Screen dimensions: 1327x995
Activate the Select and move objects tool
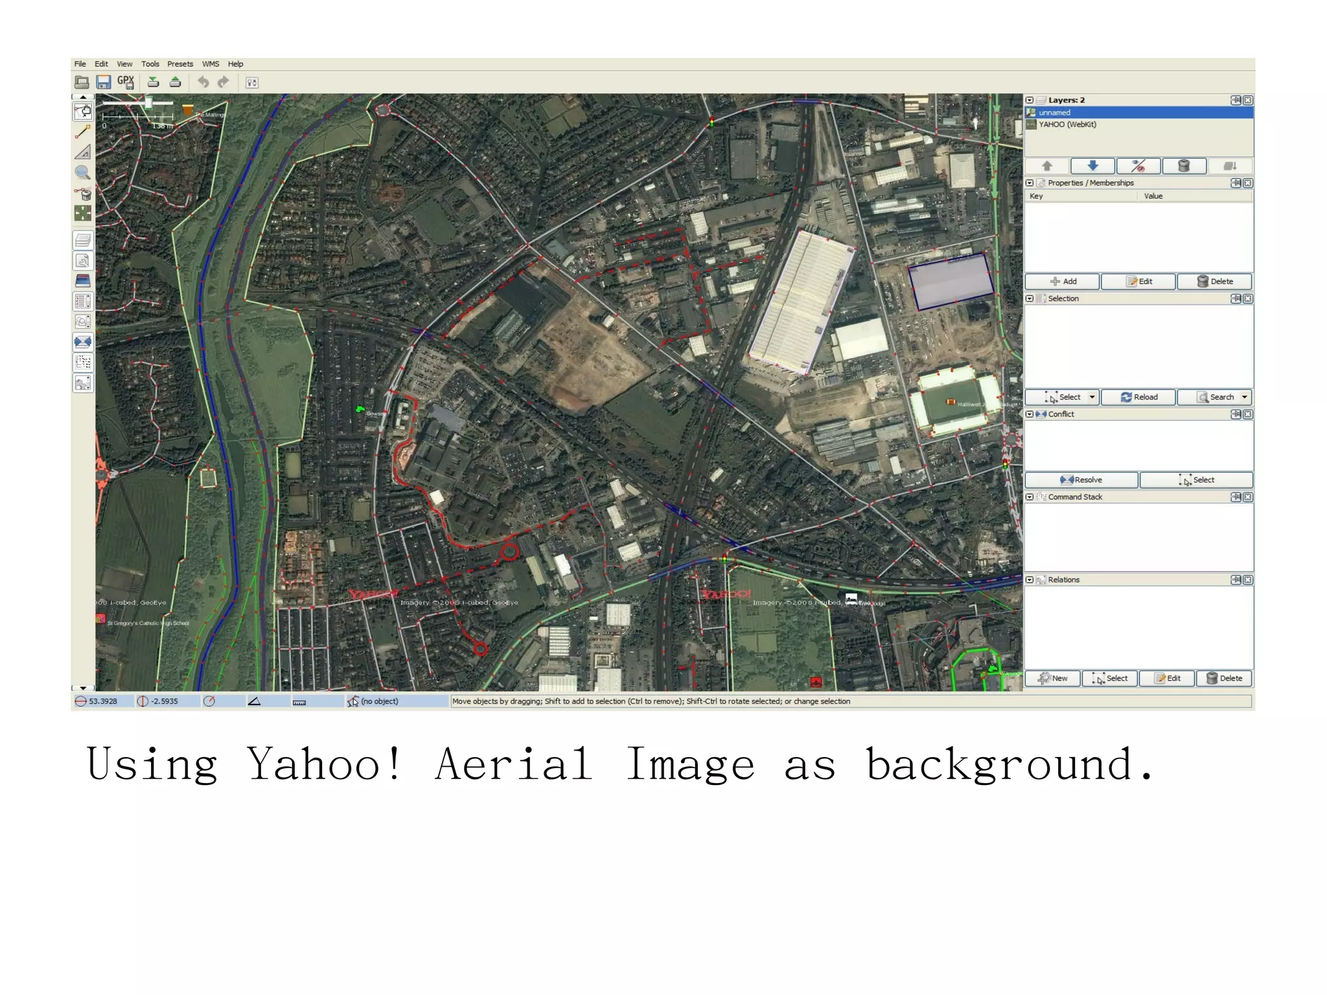click(x=83, y=111)
